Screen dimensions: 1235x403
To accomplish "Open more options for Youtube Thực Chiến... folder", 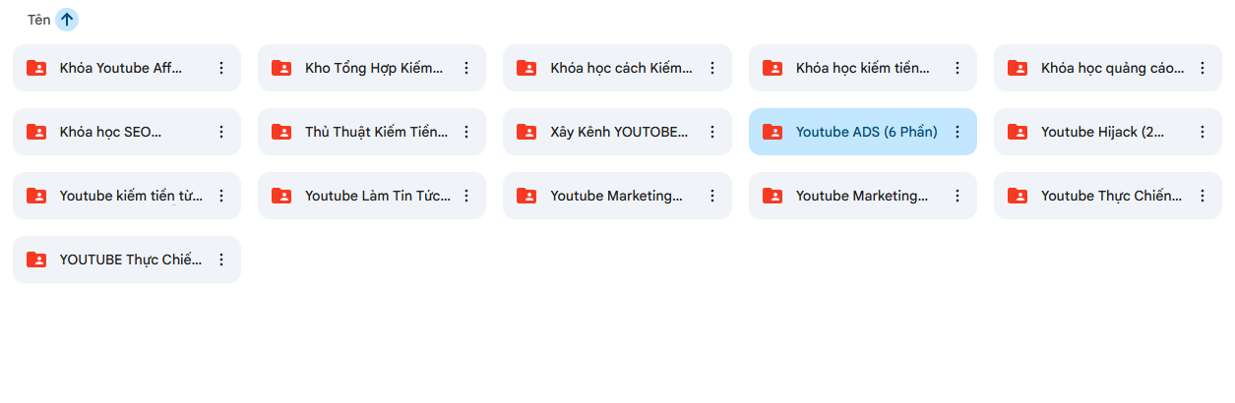I will point(1203,196).
